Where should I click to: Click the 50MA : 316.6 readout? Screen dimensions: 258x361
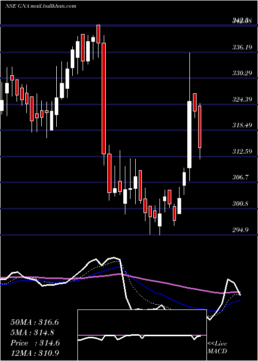click(35, 322)
